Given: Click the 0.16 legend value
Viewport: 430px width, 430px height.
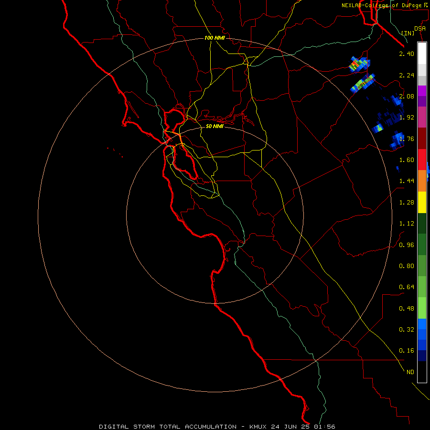Looking at the screenshot, I should (x=407, y=351).
